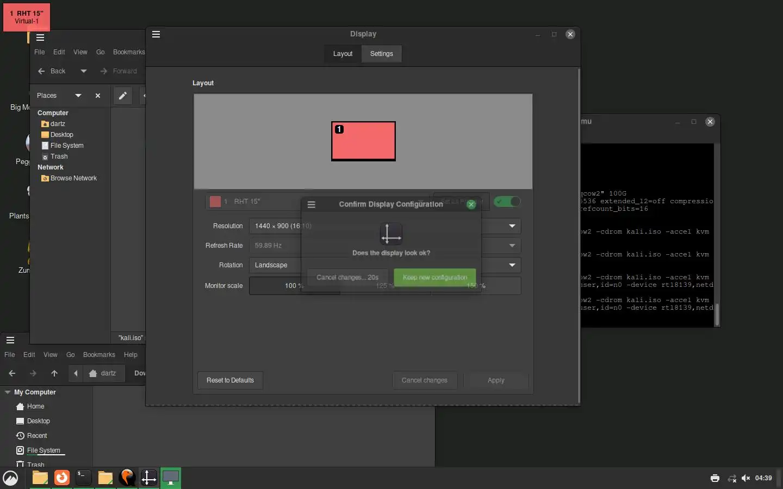
Task: Toggle location entry with the pencil icon
Action: coord(123,96)
